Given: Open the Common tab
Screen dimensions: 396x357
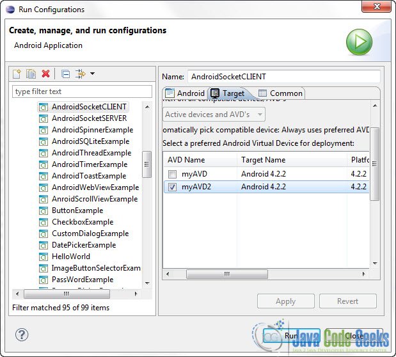Looking at the screenshot, I should point(280,93).
